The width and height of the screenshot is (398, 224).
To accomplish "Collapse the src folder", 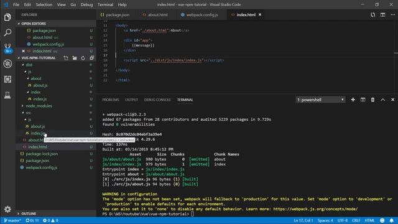I will pos(23,113).
